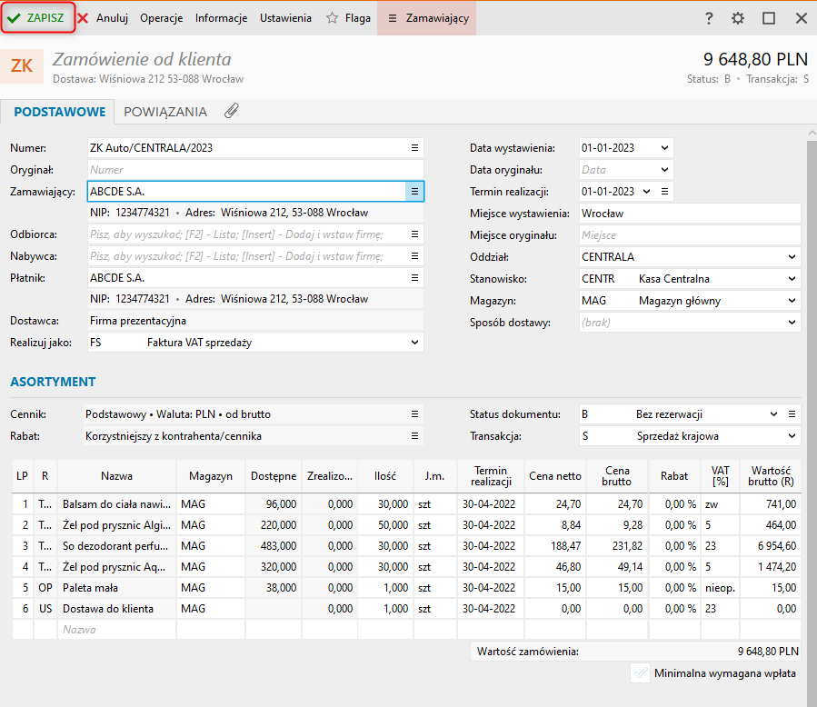Image resolution: width=817 pixels, height=707 pixels.
Task: Open the Operacje menu
Action: tap(161, 18)
